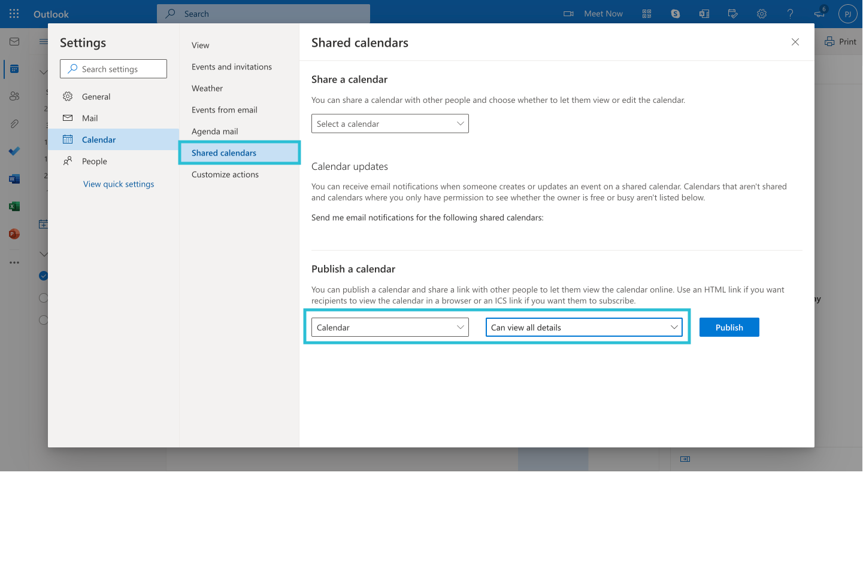Go to the General settings category

96,97
